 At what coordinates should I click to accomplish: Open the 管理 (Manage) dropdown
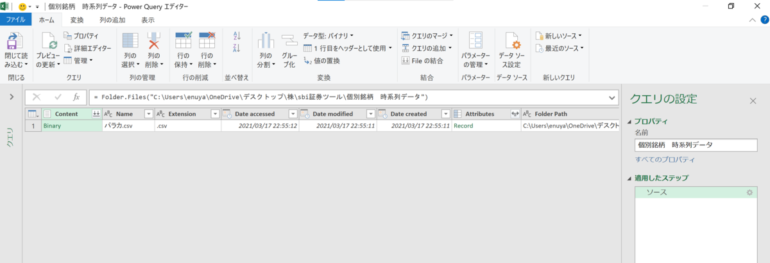tap(78, 60)
